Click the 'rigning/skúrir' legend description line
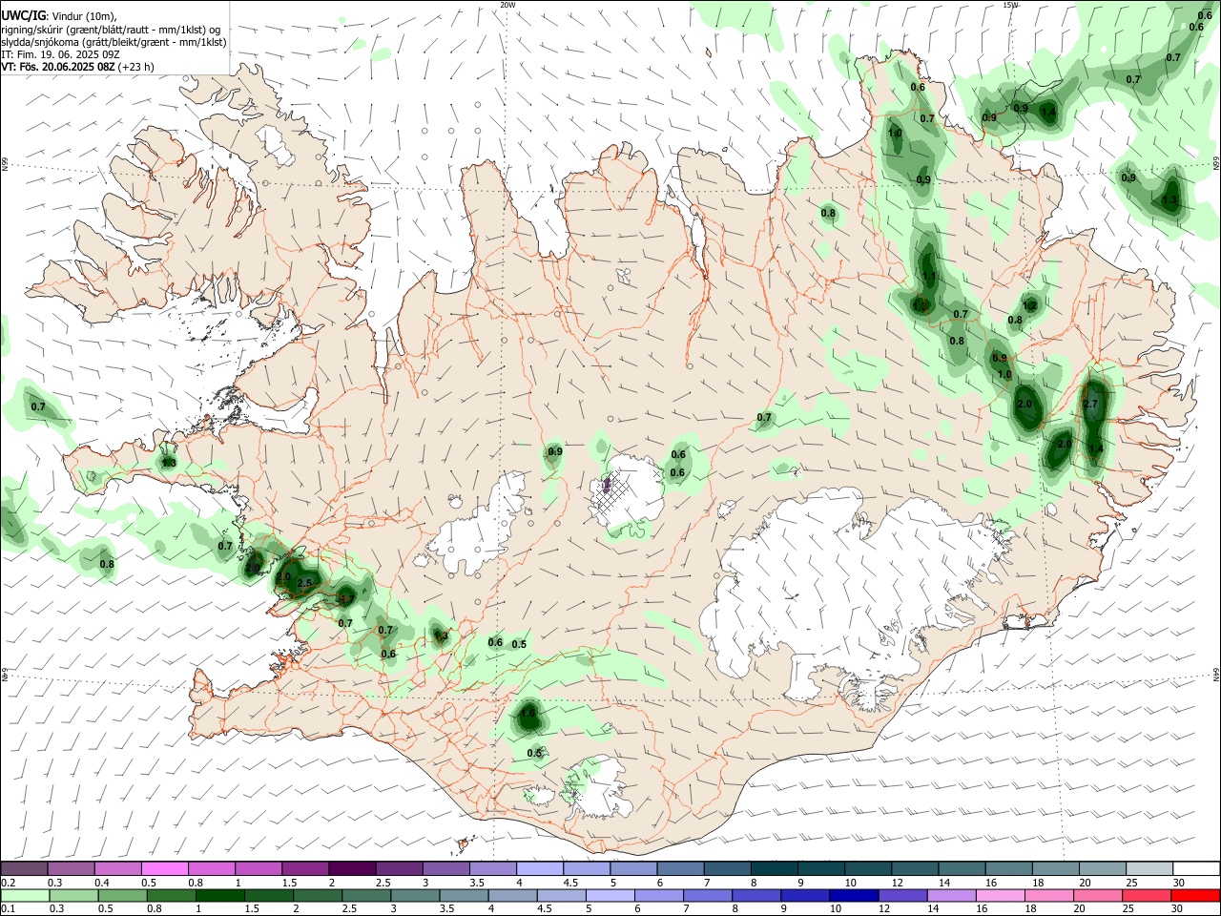Viewport: 1221px width, 916px height. coord(110,30)
